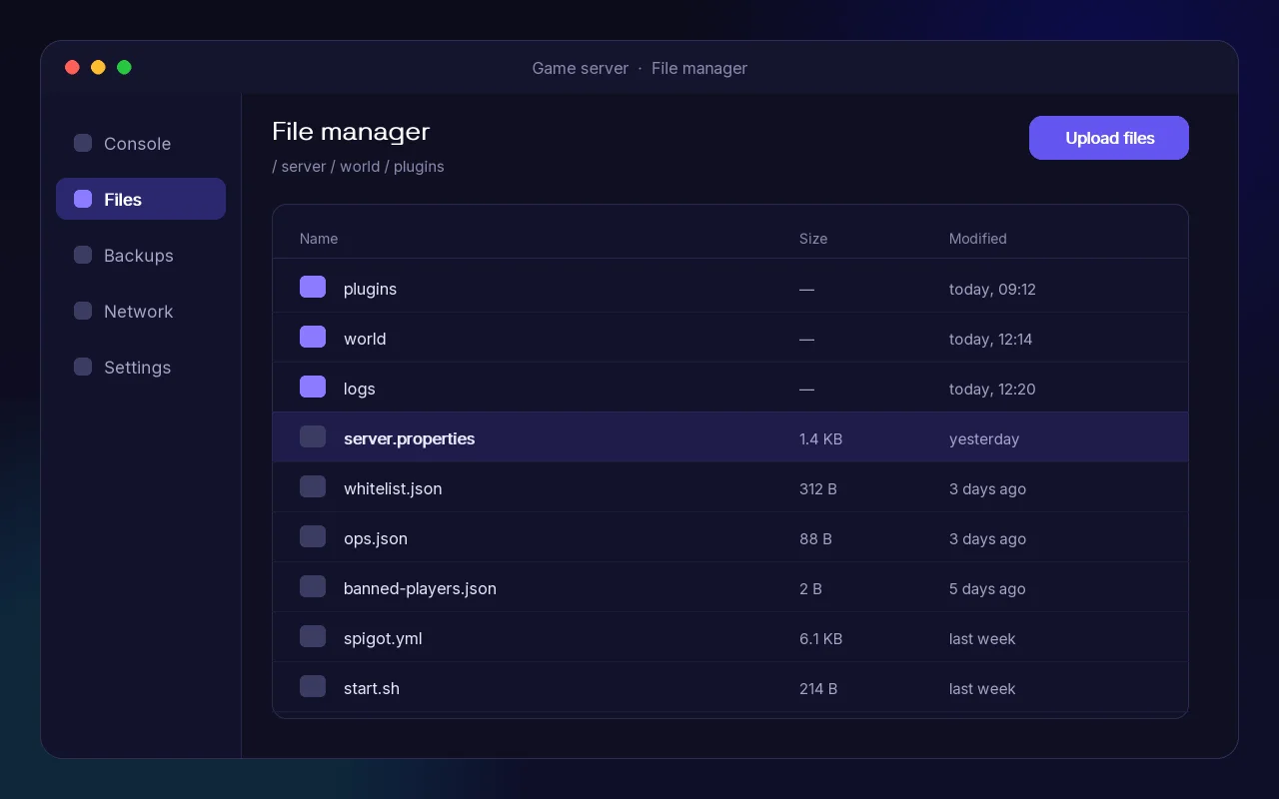Select the spigot.yml file name
This screenshot has width=1279, height=799.
click(x=383, y=638)
